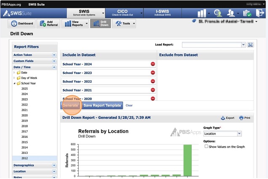Select school year 2021 in filter tree

(x=24, y=110)
